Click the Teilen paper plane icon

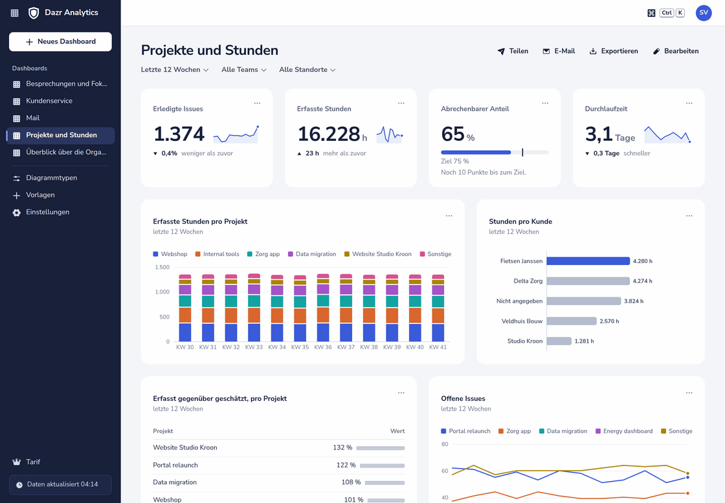pyautogui.click(x=501, y=51)
